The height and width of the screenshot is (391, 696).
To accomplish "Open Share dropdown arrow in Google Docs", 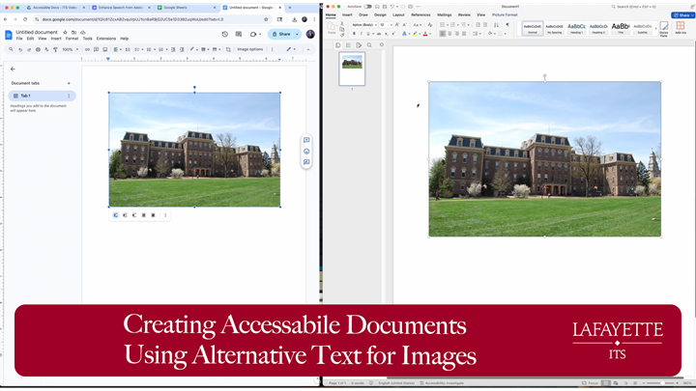I will click(297, 34).
